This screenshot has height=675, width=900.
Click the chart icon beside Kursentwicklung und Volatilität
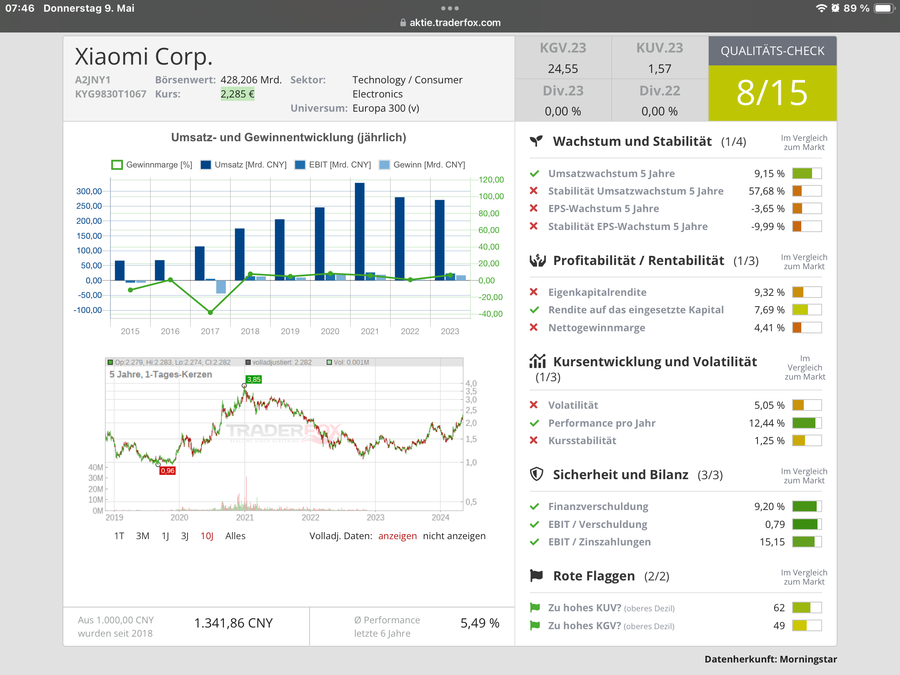coord(537,361)
